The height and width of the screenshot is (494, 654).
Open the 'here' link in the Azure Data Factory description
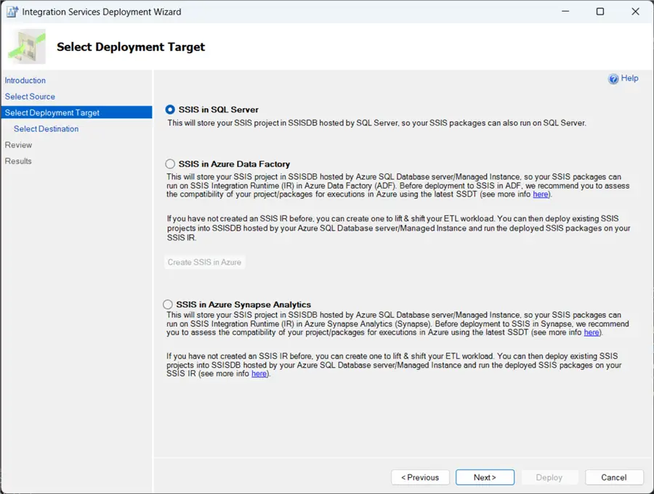(x=541, y=194)
